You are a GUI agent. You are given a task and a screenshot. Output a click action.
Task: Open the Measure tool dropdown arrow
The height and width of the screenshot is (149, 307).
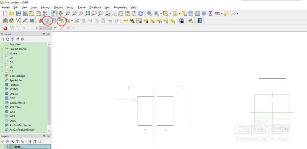click(x=222, y=13)
